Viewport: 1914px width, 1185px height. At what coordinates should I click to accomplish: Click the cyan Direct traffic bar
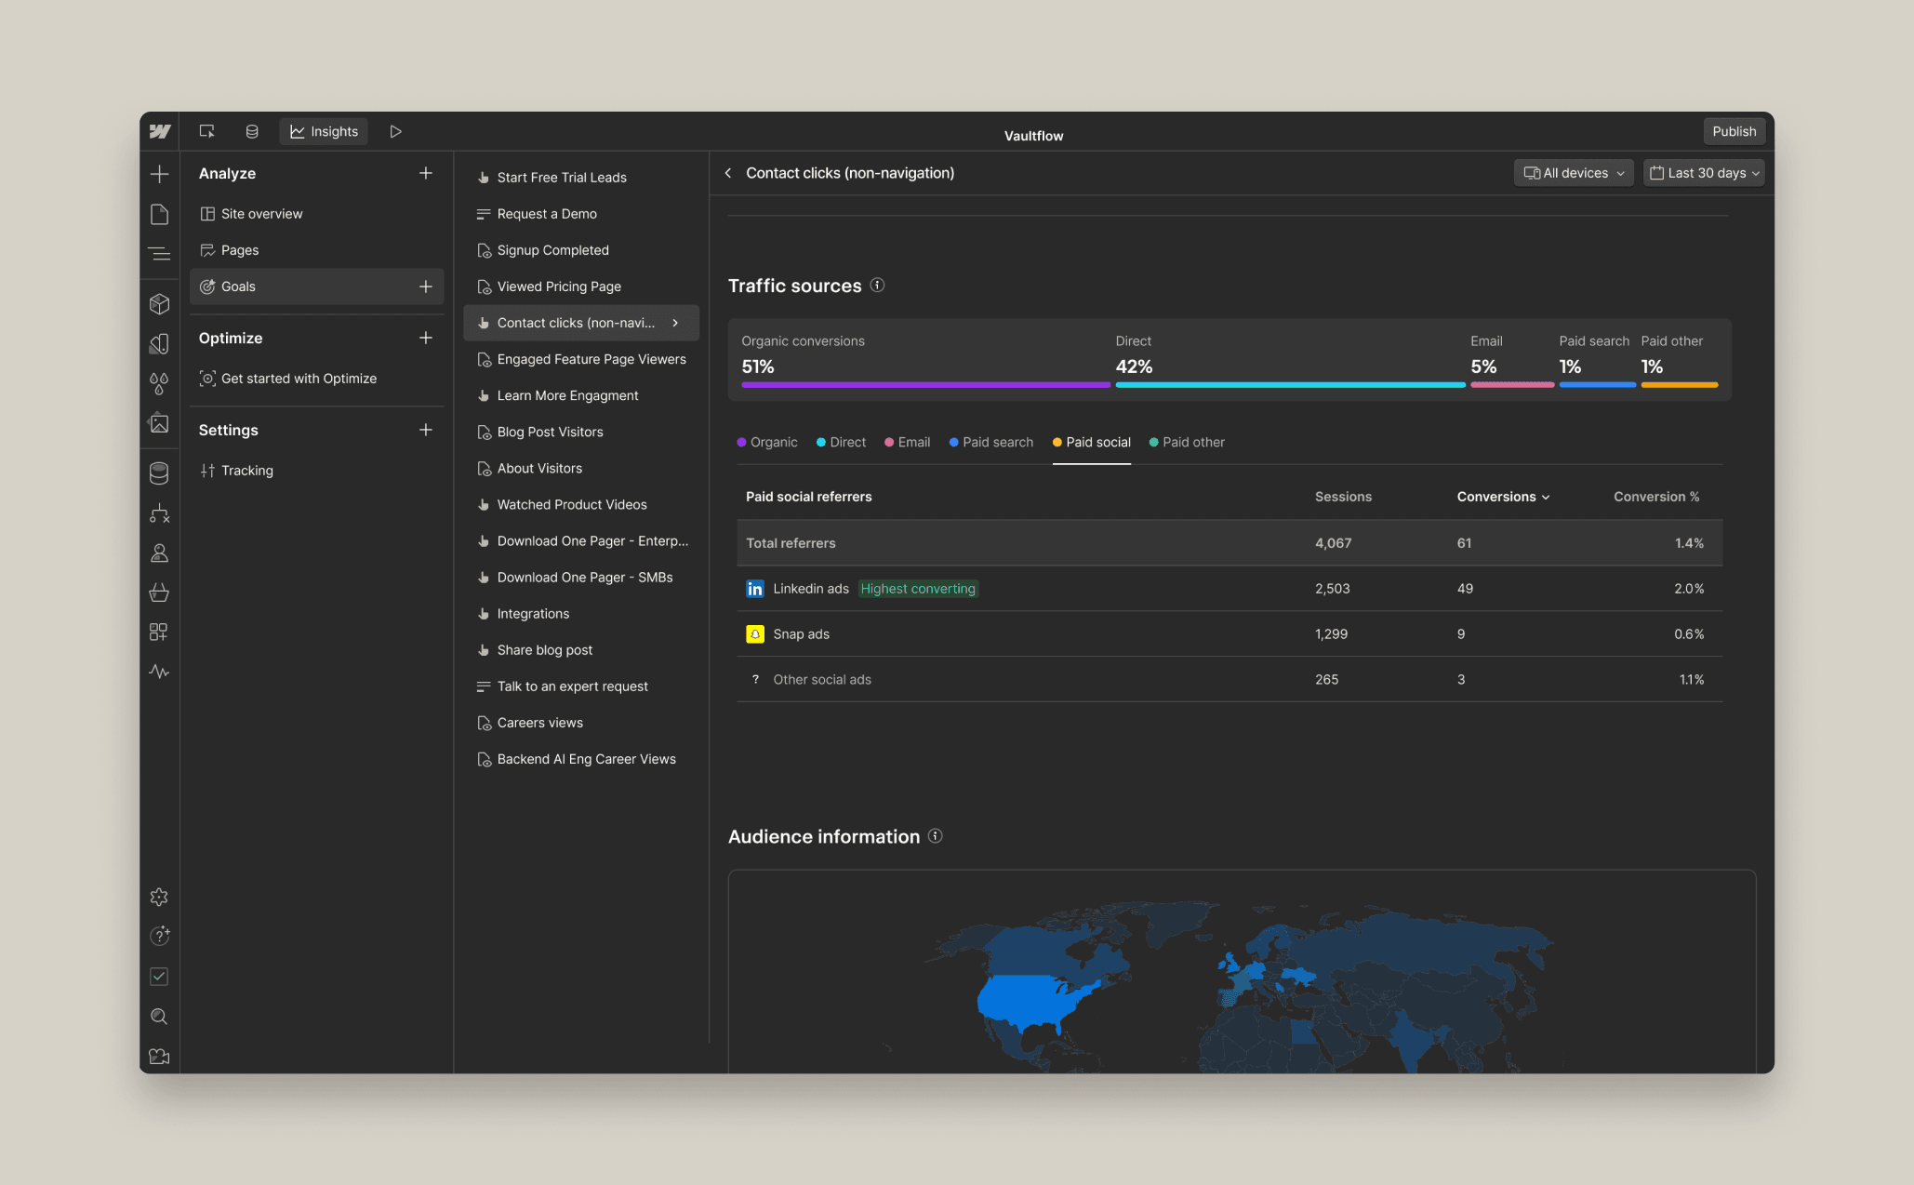(x=1290, y=384)
